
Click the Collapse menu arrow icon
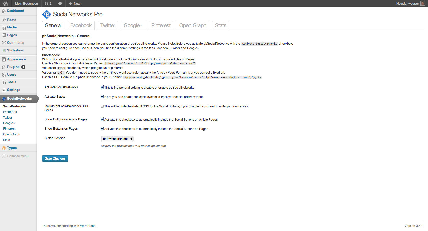pos(4,156)
